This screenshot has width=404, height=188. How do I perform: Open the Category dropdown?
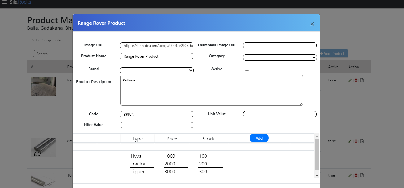[x=280, y=57]
